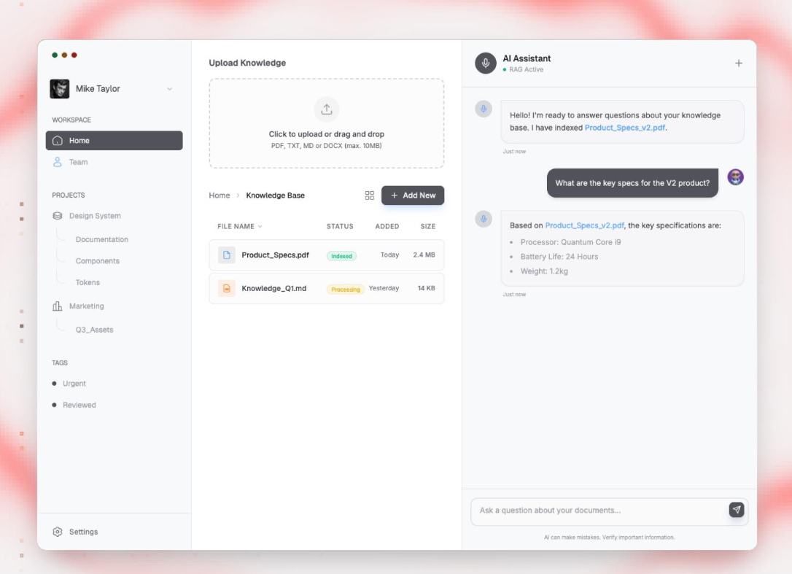Click the Add New button

413,195
